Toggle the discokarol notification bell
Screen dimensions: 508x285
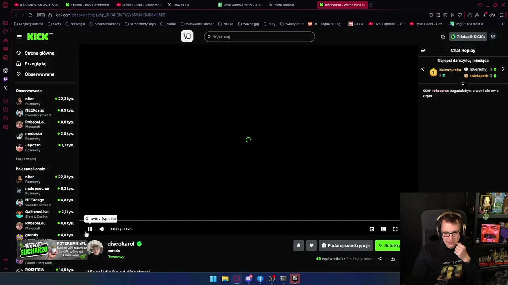(x=298, y=245)
